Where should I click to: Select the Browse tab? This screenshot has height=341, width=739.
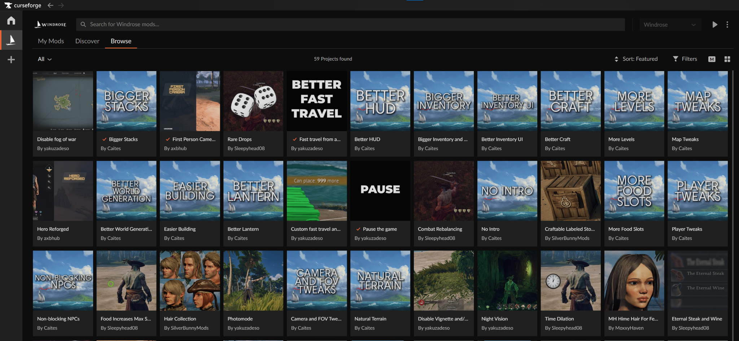point(121,41)
